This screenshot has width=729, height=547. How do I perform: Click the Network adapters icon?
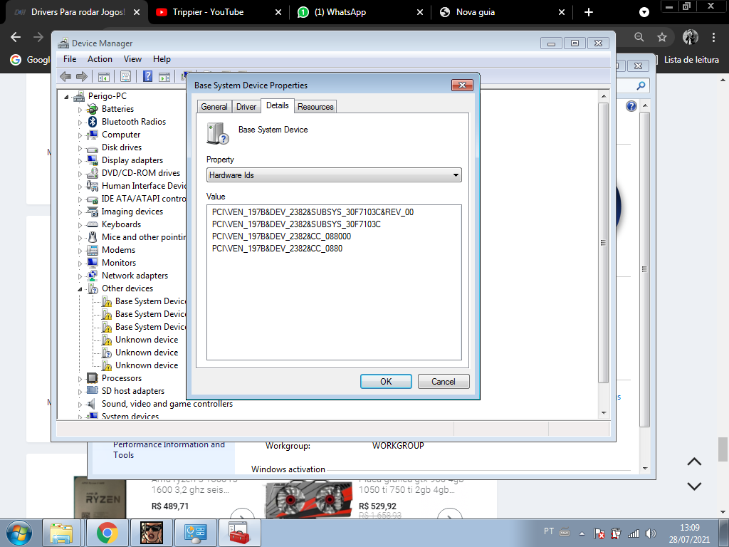(92, 276)
